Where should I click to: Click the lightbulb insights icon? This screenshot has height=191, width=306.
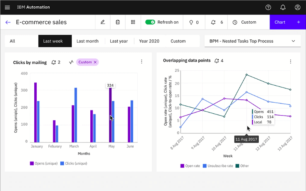click(x=191, y=22)
